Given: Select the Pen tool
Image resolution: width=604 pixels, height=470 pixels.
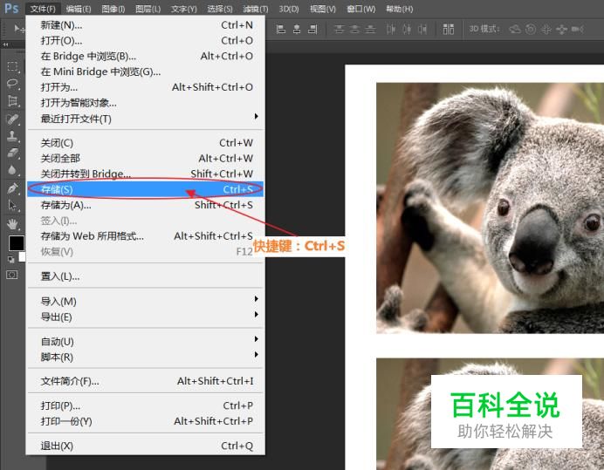Looking at the screenshot, I should point(12,188).
